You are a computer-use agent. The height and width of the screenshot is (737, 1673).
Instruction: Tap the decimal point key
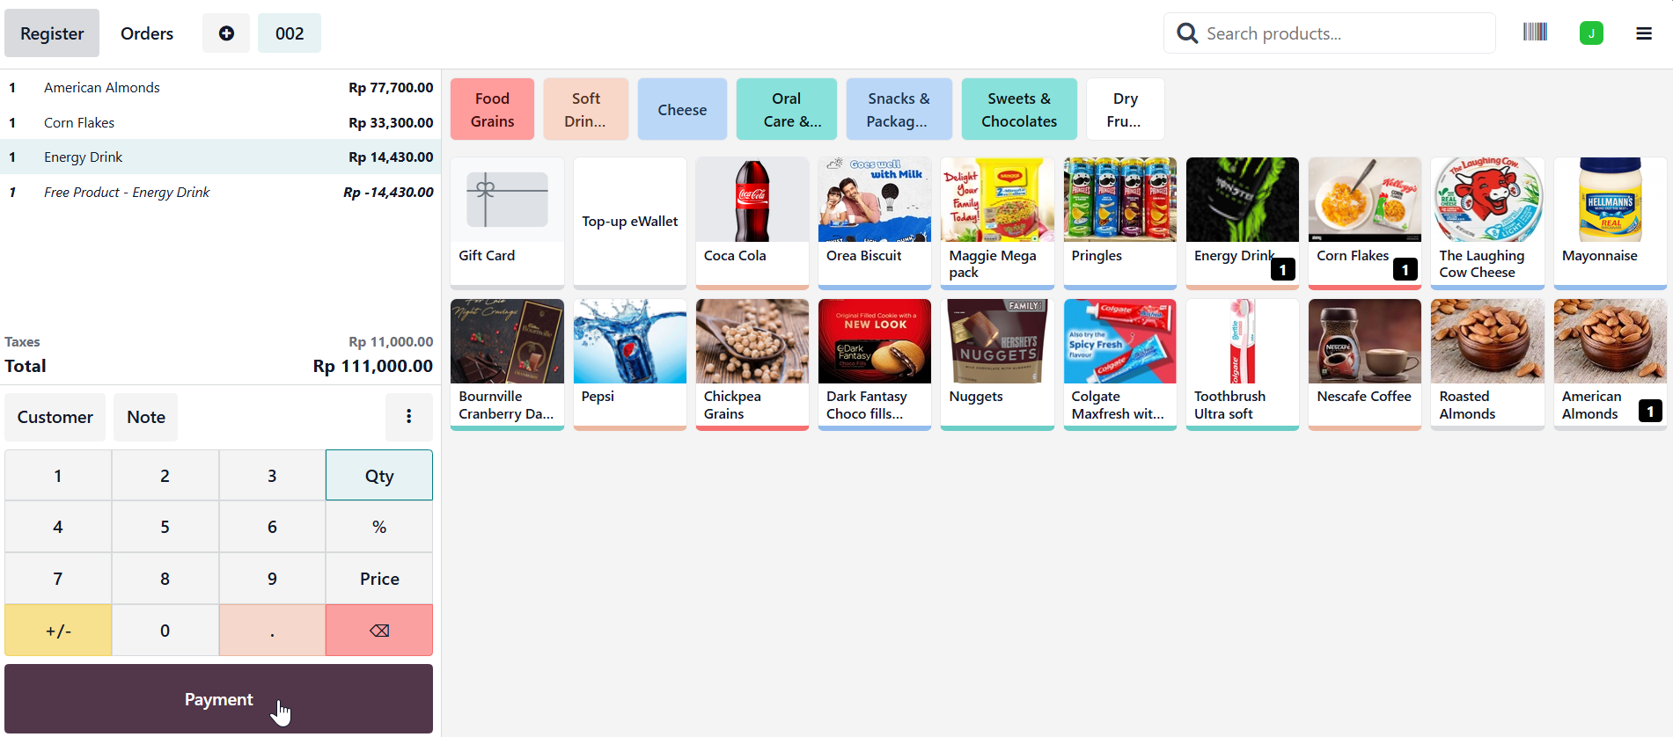[x=272, y=630]
